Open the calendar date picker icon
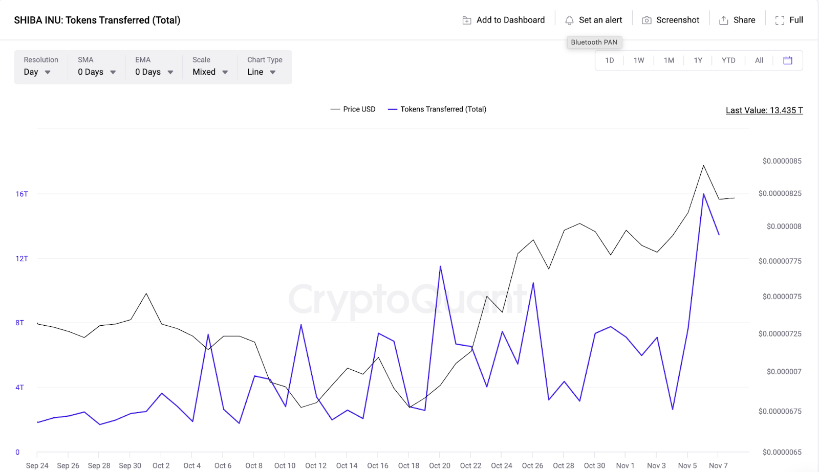This screenshot has width=819, height=472. 788,60
